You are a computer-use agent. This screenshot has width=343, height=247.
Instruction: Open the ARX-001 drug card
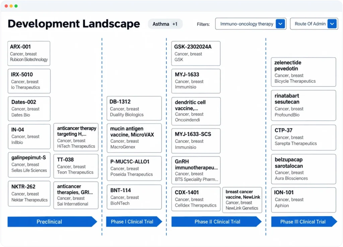(29, 53)
